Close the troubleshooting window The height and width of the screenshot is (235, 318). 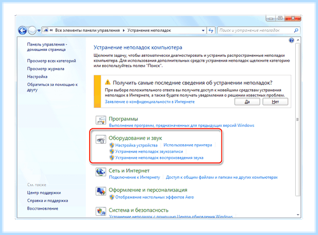click(293, 19)
